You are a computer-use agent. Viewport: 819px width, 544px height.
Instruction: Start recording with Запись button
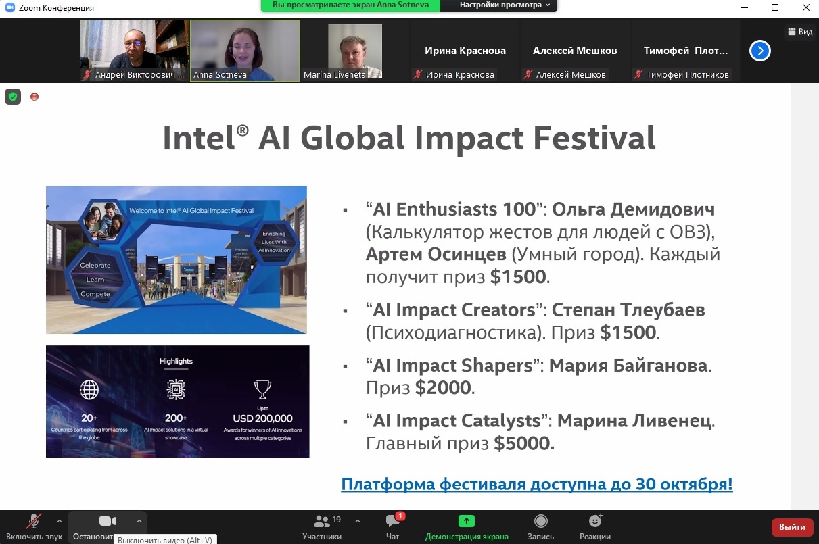pyautogui.click(x=540, y=527)
